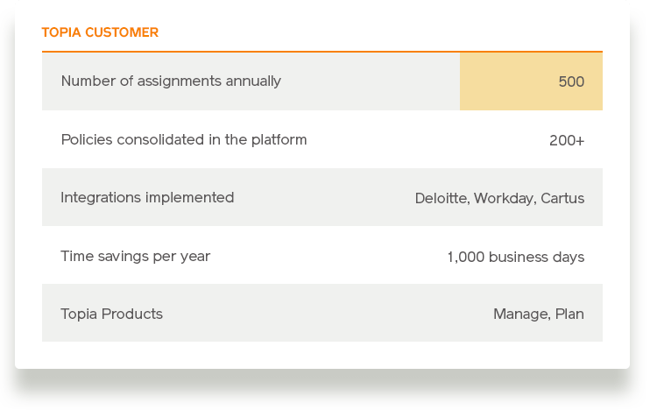The height and width of the screenshot is (410, 650).
Task: Click the word CUSTOMER in orange heading
Action: point(122,32)
